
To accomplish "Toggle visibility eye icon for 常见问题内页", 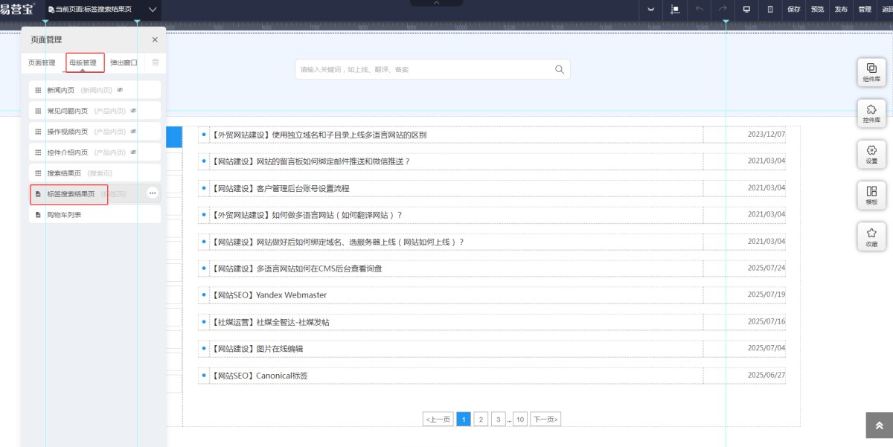I will (133, 111).
